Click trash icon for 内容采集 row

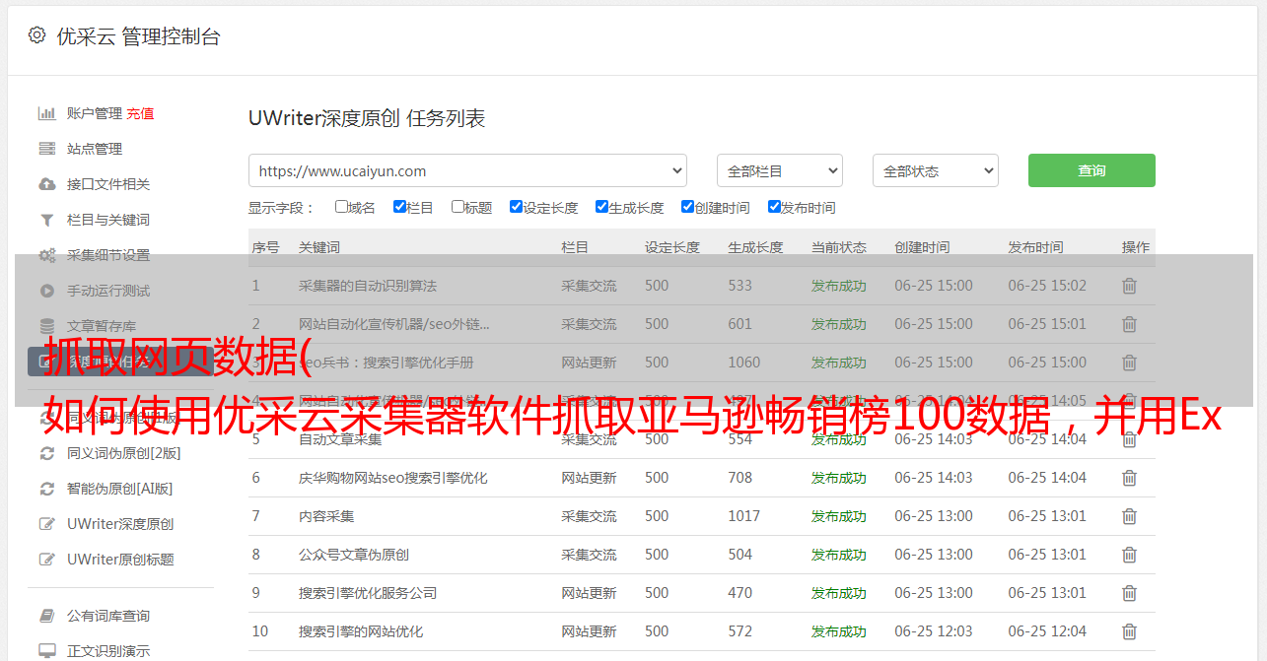pos(1129,516)
